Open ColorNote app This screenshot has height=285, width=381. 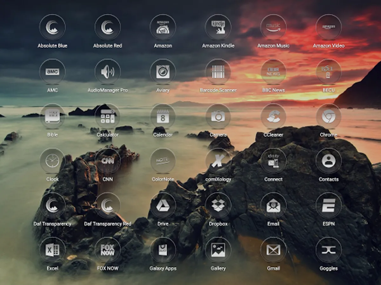tap(163, 161)
